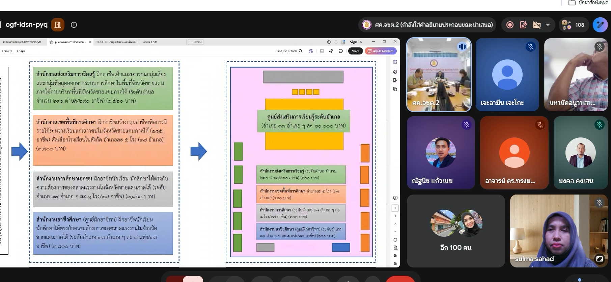Click Ask AI Assistant button
The height and width of the screenshot is (282, 611).
381,51
